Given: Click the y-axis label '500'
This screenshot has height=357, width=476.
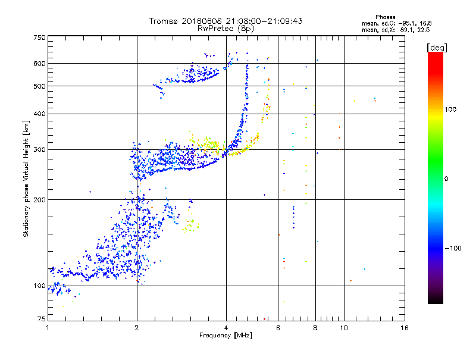Looking at the screenshot, I should [39, 86].
